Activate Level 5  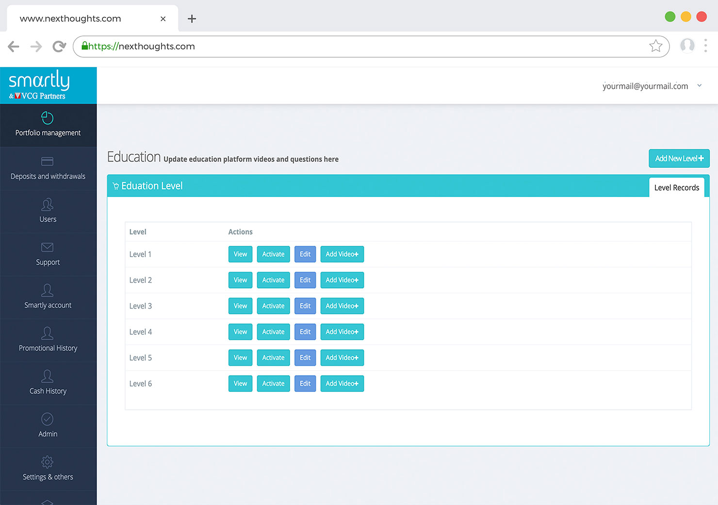273,358
